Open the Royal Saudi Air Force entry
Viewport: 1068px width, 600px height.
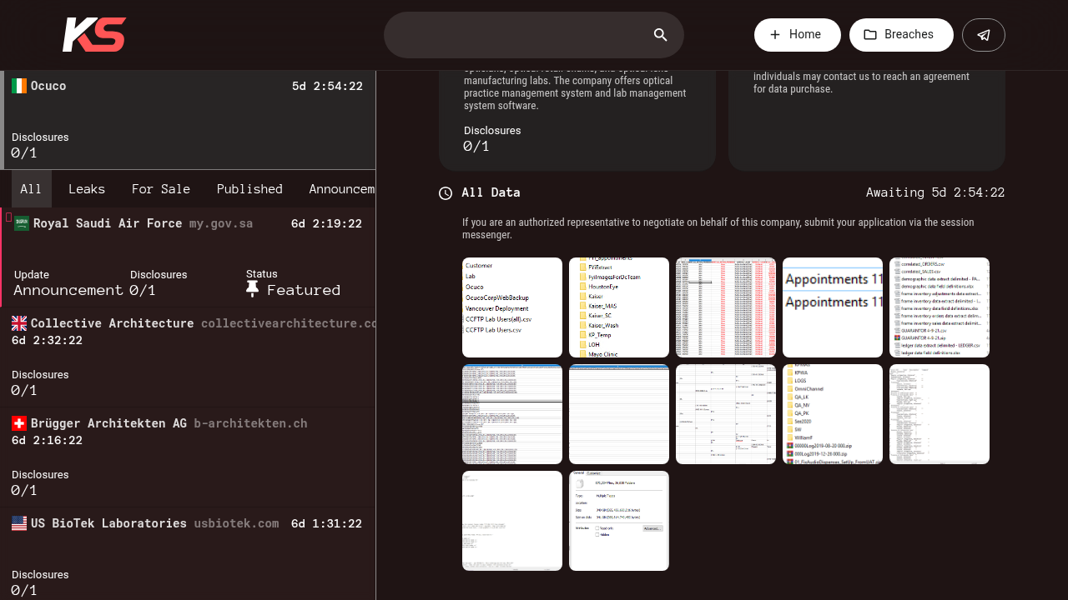(188, 257)
